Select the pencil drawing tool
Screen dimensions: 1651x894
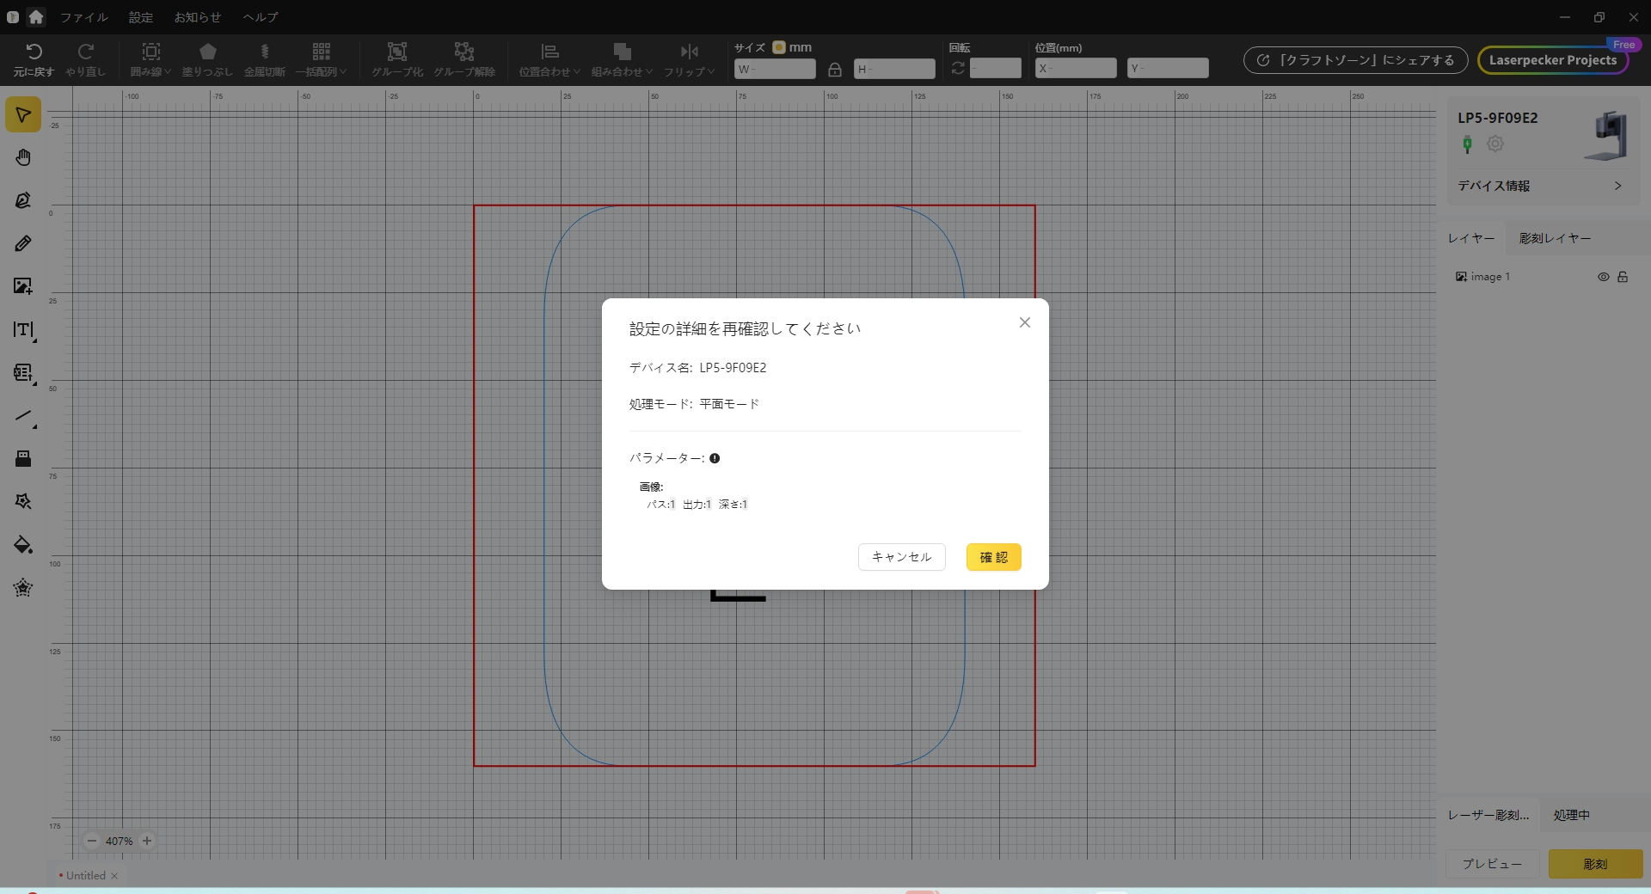click(x=23, y=243)
